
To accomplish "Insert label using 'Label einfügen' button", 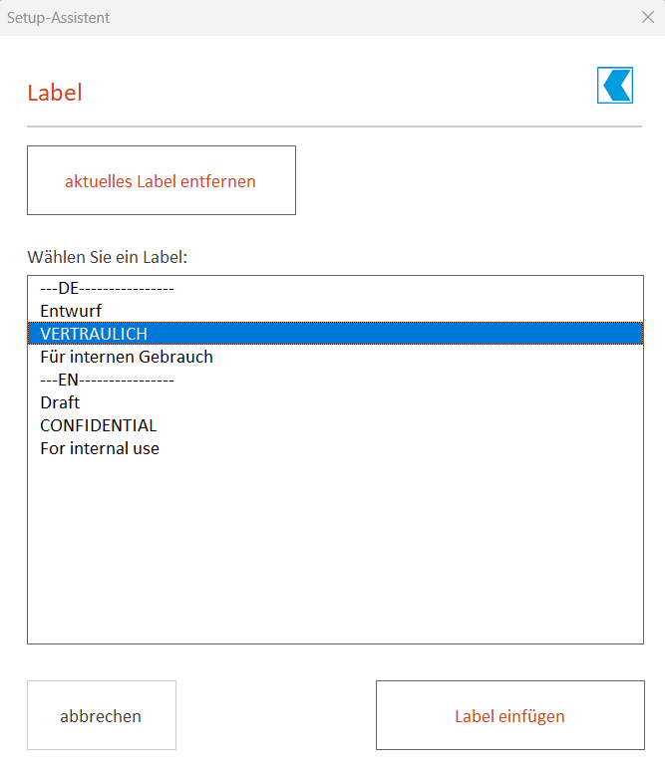I will click(x=510, y=715).
